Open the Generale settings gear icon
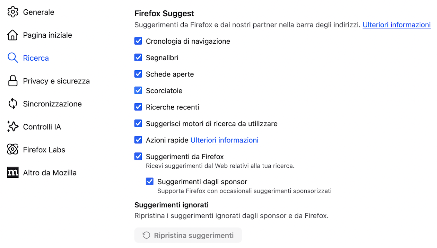This screenshot has height=248, width=437. tap(12, 12)
